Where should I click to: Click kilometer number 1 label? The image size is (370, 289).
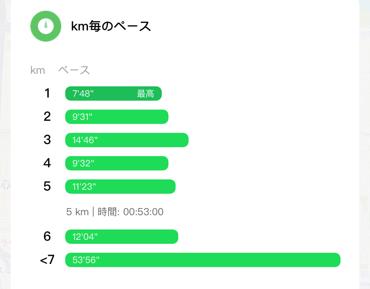47,93
